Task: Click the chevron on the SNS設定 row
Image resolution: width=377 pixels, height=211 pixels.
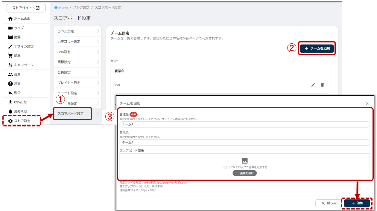Action: pos(98,52)
